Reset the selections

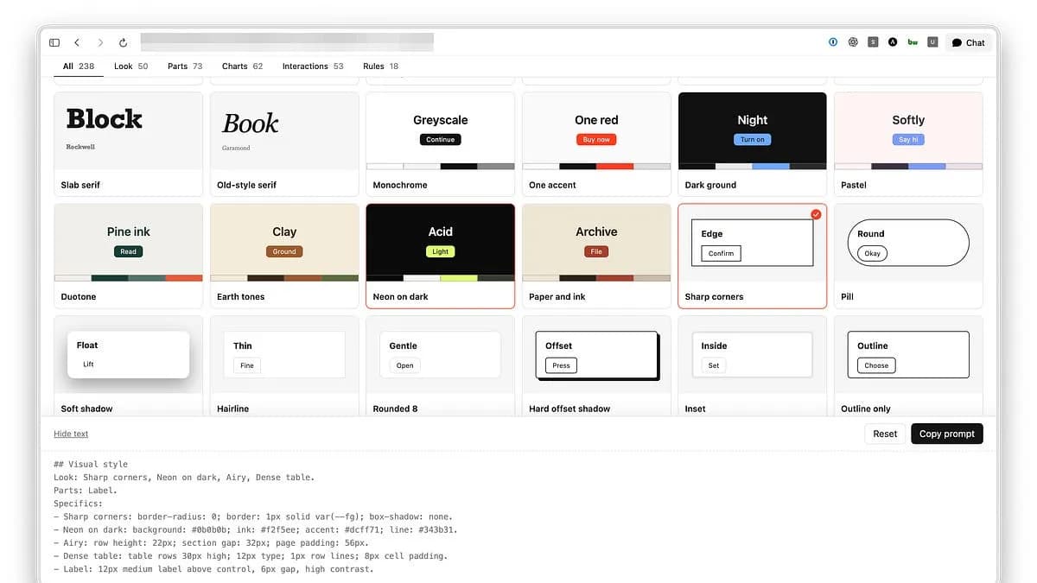coord(885,434)
